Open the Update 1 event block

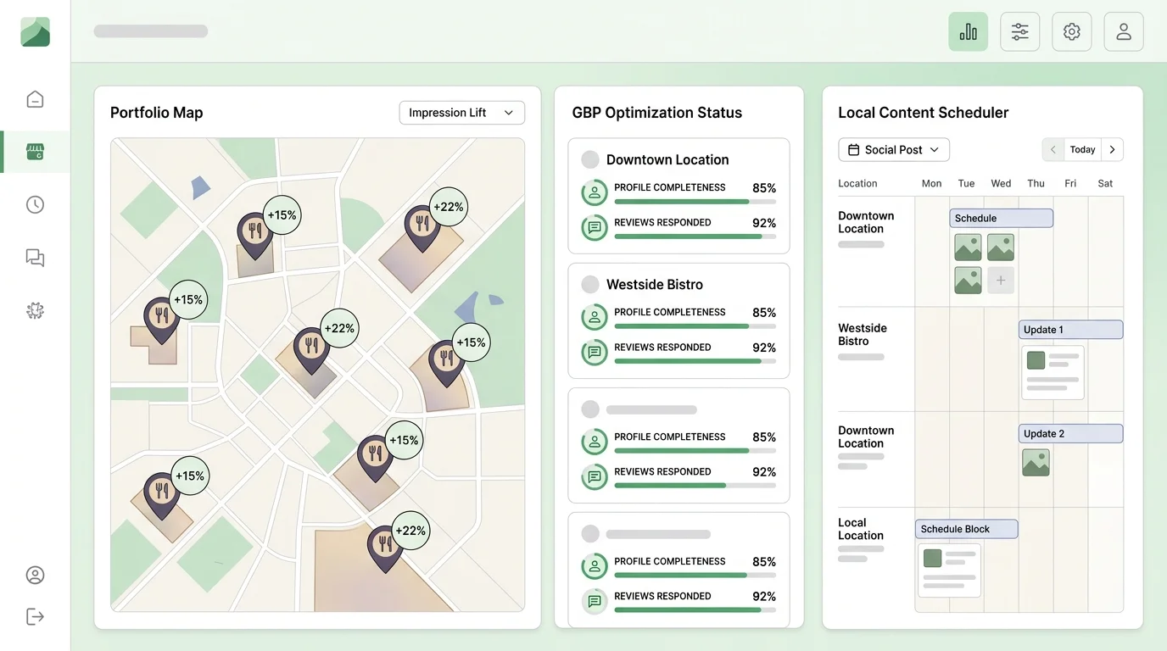coord(1070,330)
